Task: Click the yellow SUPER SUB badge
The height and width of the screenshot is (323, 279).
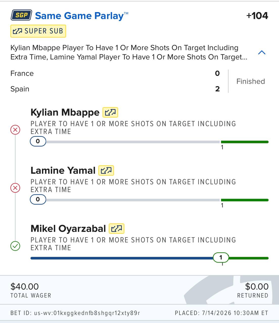Action: point(38,31)
